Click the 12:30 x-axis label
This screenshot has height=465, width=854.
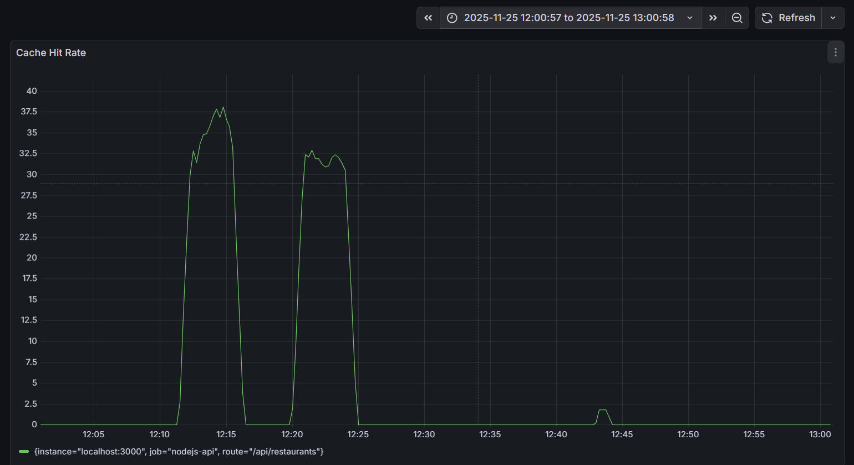click(424, 434)
